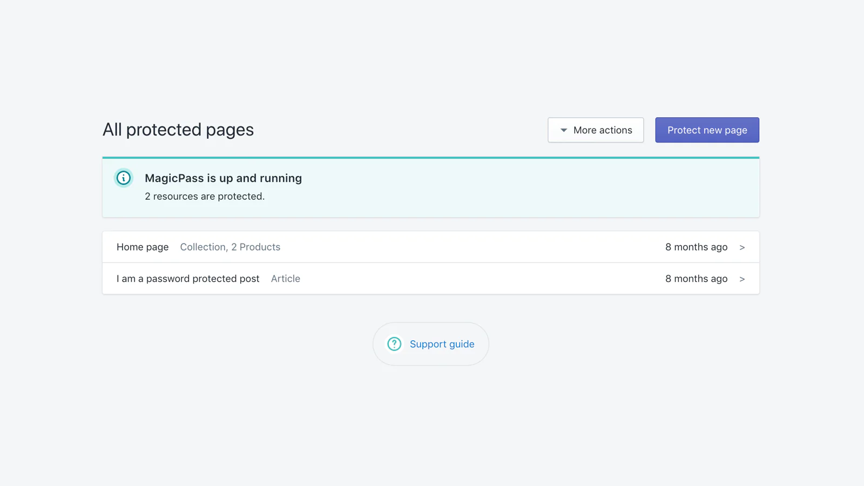Click '8 months ago' on the Home page row
Image resolution: width=864 pixels, height=486 pixels.
tap(696, 247)
